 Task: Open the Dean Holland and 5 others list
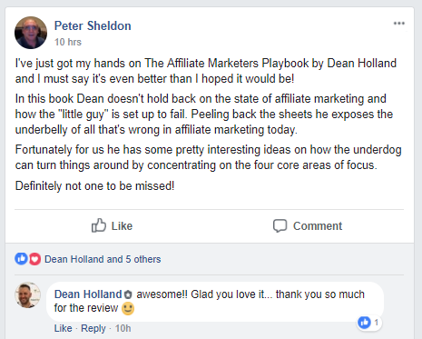pyautogui.click(x=103, y=259)
